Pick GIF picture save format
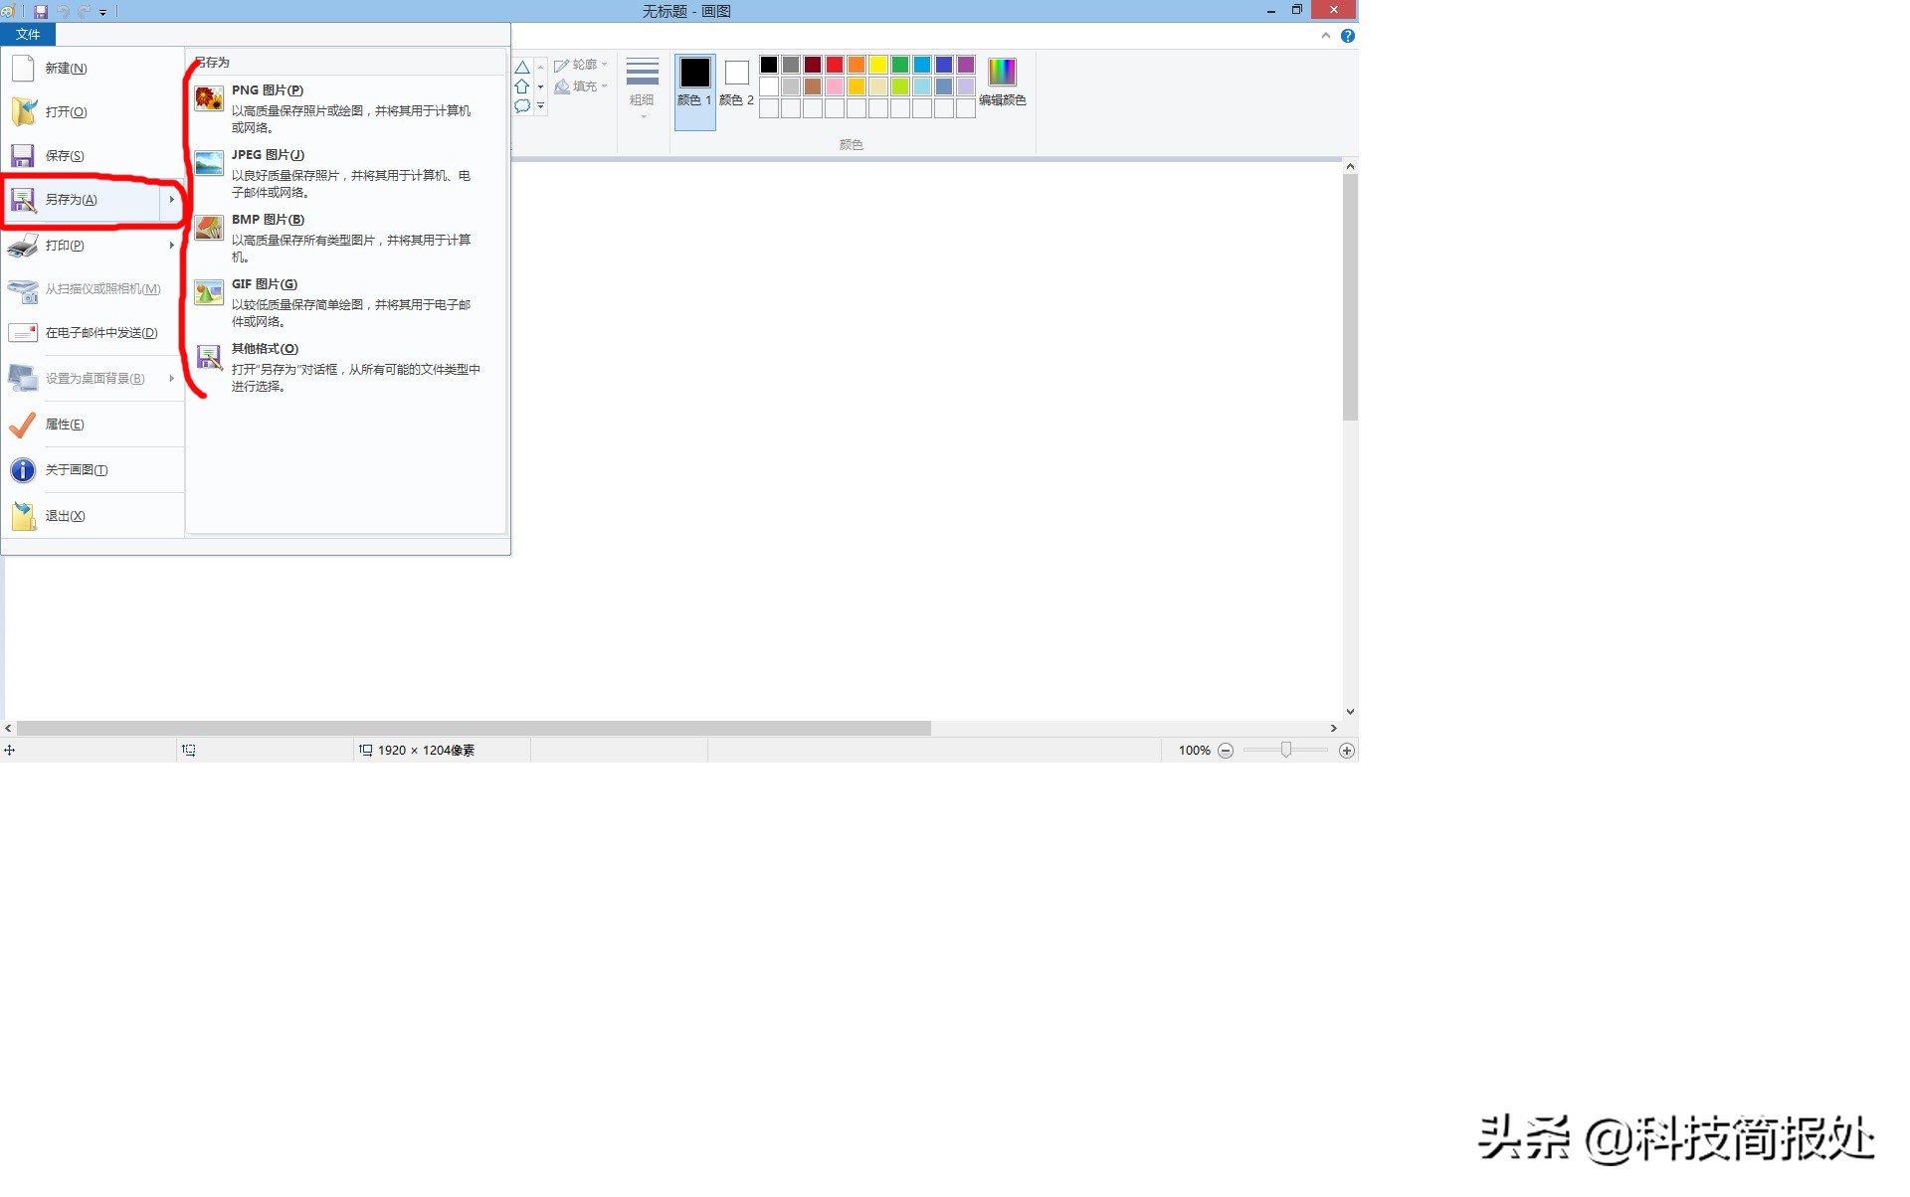The height and width of the screenshot is (1197, 1910). point(264,284)
